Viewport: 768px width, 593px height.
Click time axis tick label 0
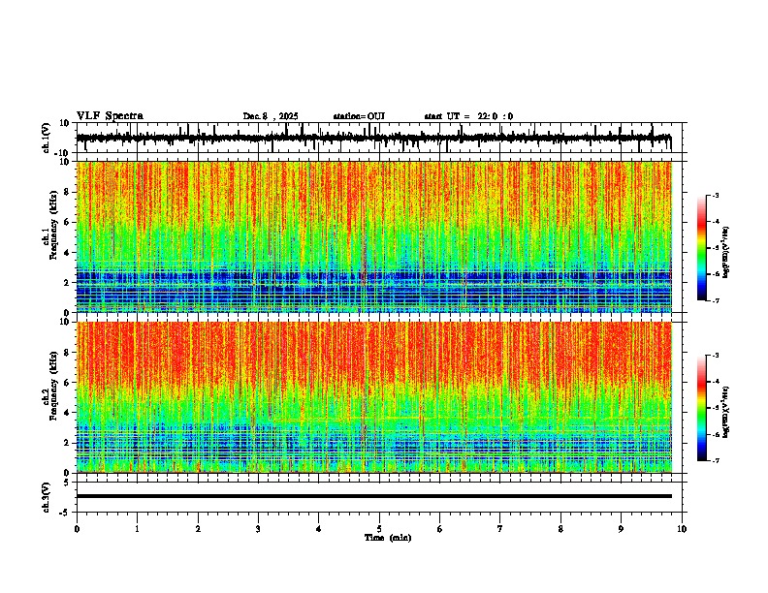coord(77,529)
